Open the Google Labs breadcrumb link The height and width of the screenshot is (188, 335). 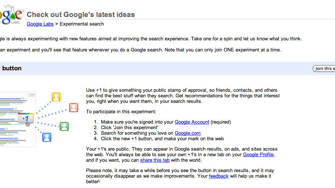point(40,24)
